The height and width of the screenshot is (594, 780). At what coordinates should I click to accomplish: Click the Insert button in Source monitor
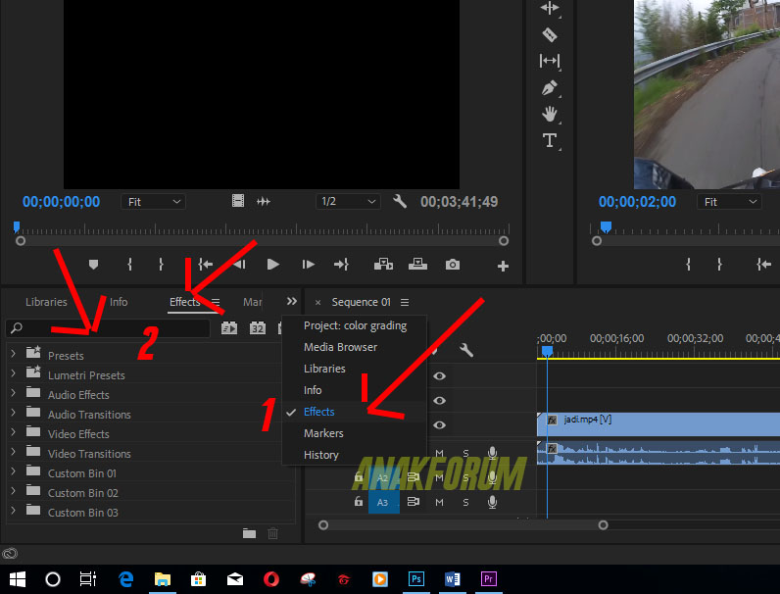(x=383, y=265)
